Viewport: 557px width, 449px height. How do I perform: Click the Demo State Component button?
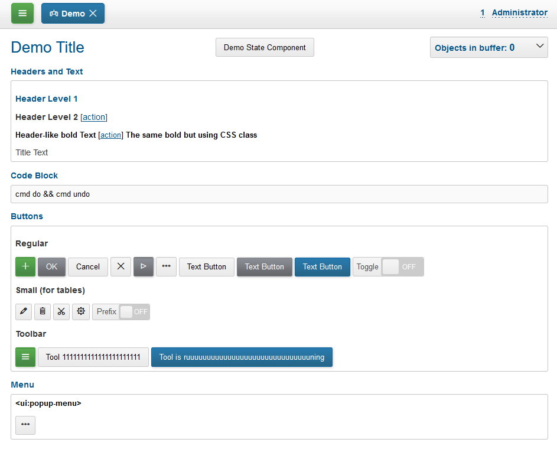(x=265, y=47)
